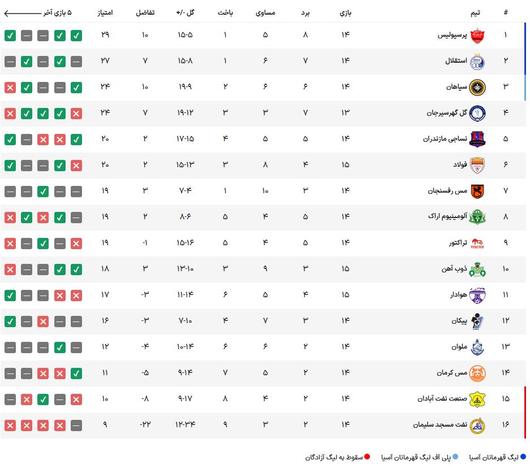530x469 pixels.
Task: Click the Esteghlal club crest
Action: [x=477, y=62]
